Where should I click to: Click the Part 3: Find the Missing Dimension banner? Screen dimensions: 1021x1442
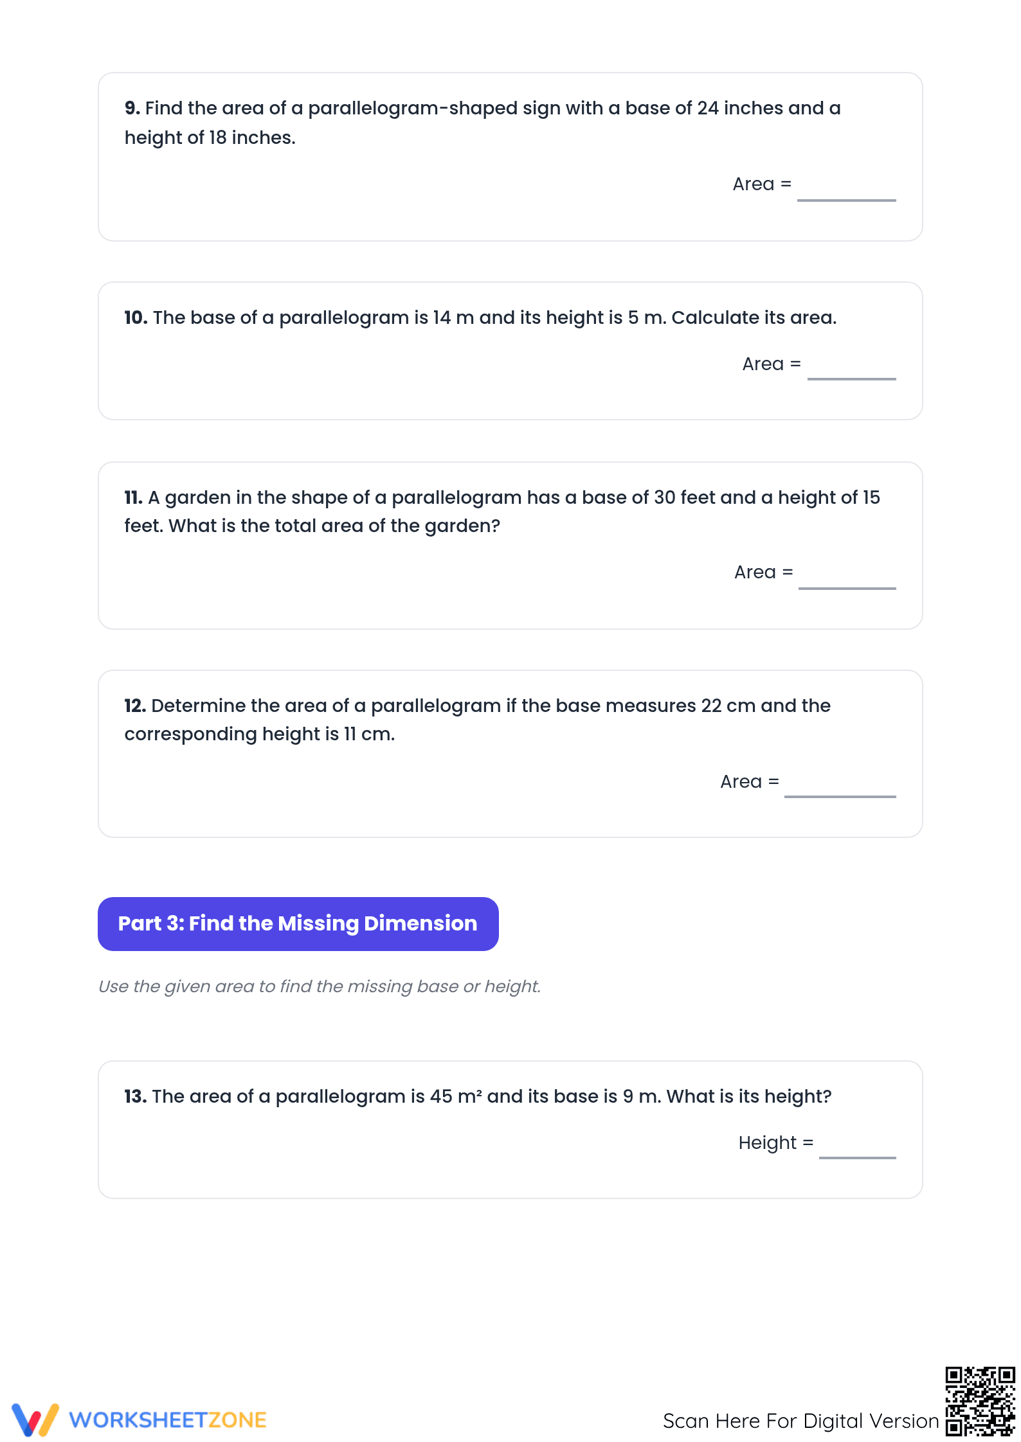coord(298,924)
